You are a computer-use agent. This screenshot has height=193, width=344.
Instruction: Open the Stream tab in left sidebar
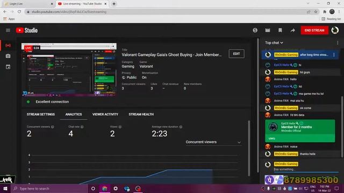[8, 46]
